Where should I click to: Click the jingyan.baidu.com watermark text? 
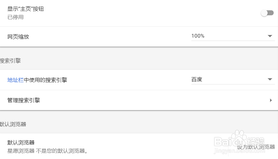tap(240, 152)
